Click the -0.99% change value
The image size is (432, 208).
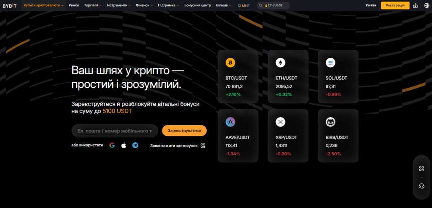coord(333,95)
